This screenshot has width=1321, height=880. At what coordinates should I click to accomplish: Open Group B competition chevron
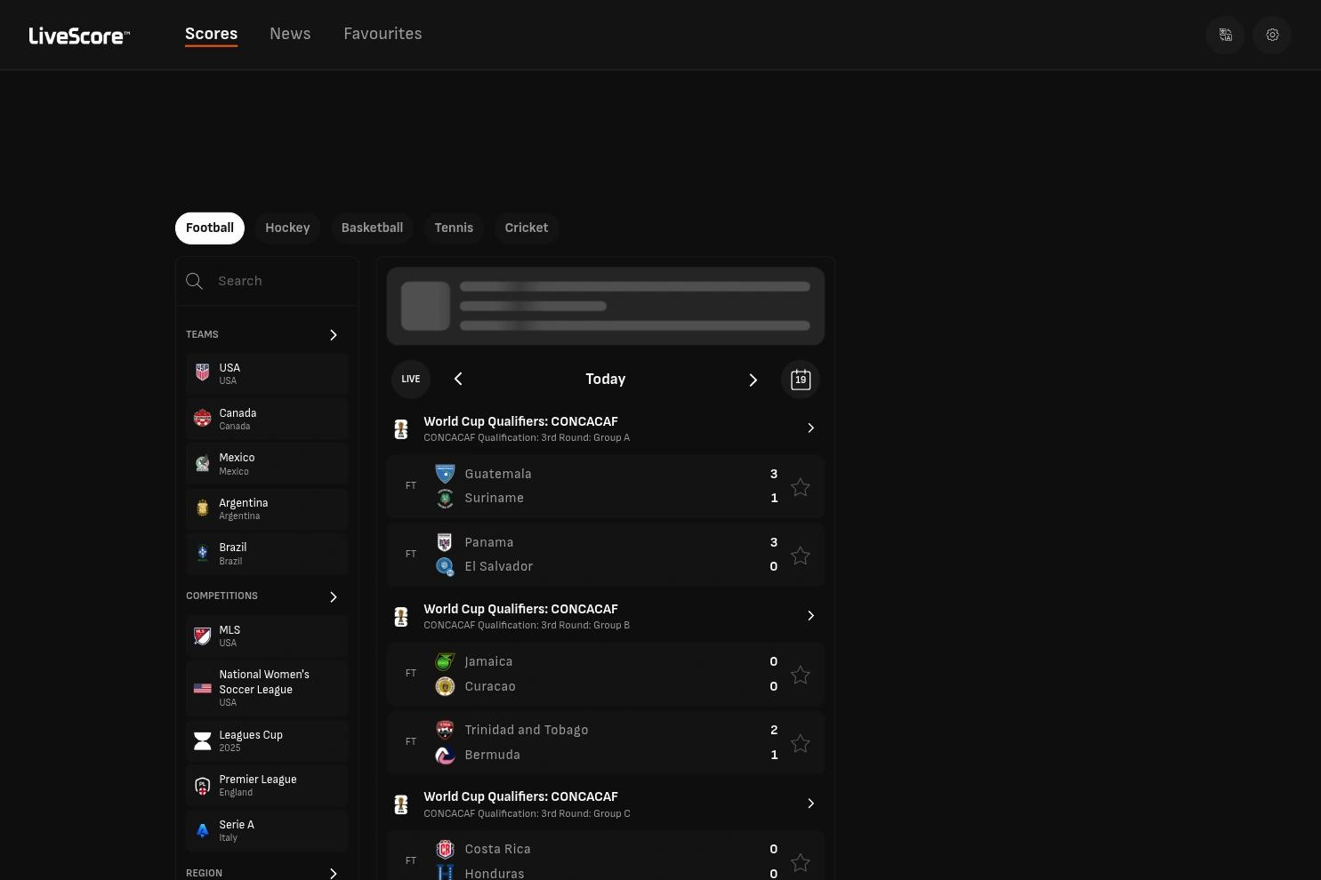[x=810, y=616]
